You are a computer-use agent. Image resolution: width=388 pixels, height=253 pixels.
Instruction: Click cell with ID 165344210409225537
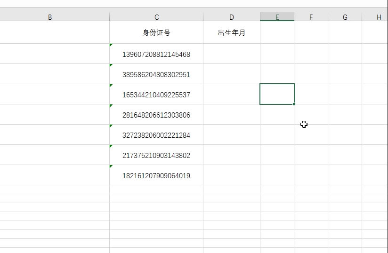(156, 95)
